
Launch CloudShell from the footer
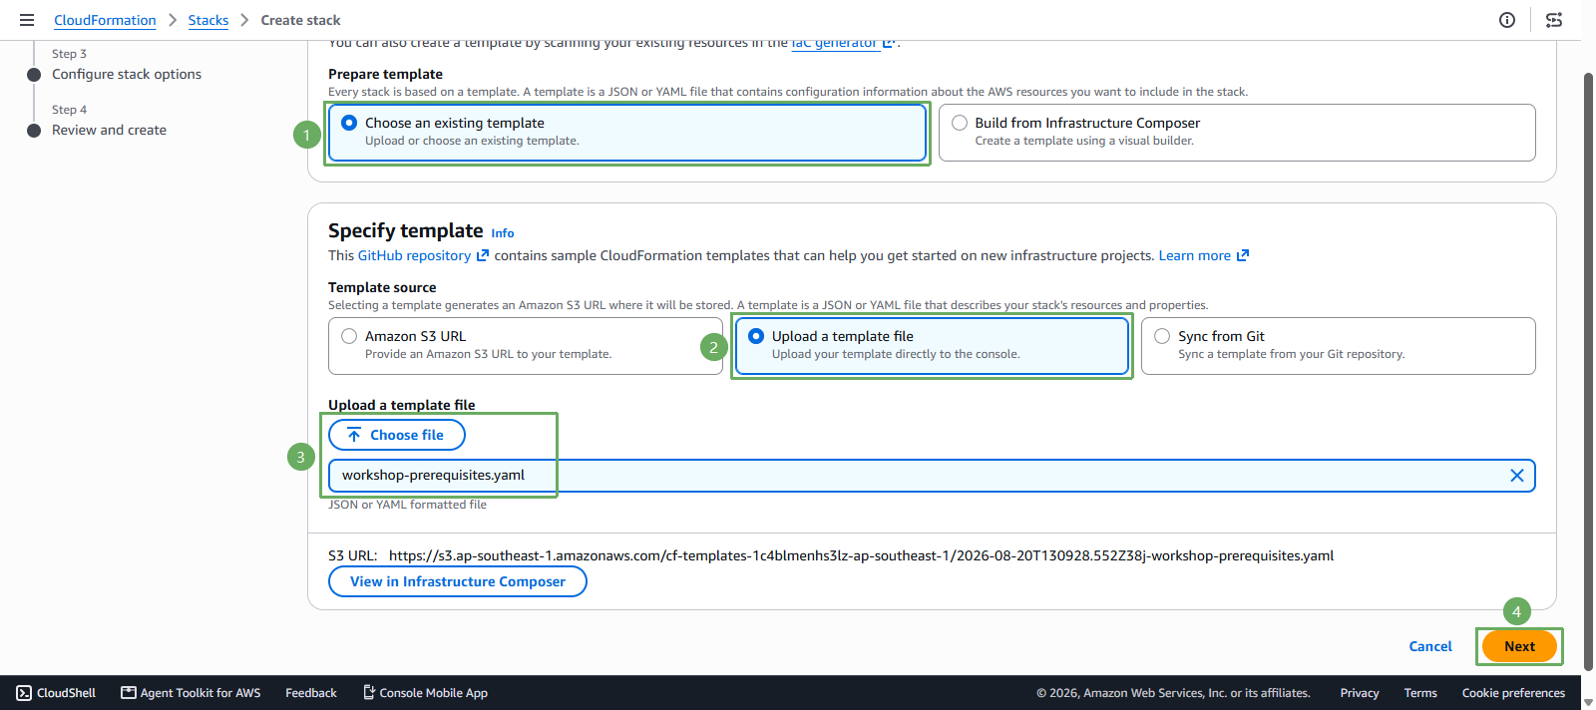click(56, 693)
